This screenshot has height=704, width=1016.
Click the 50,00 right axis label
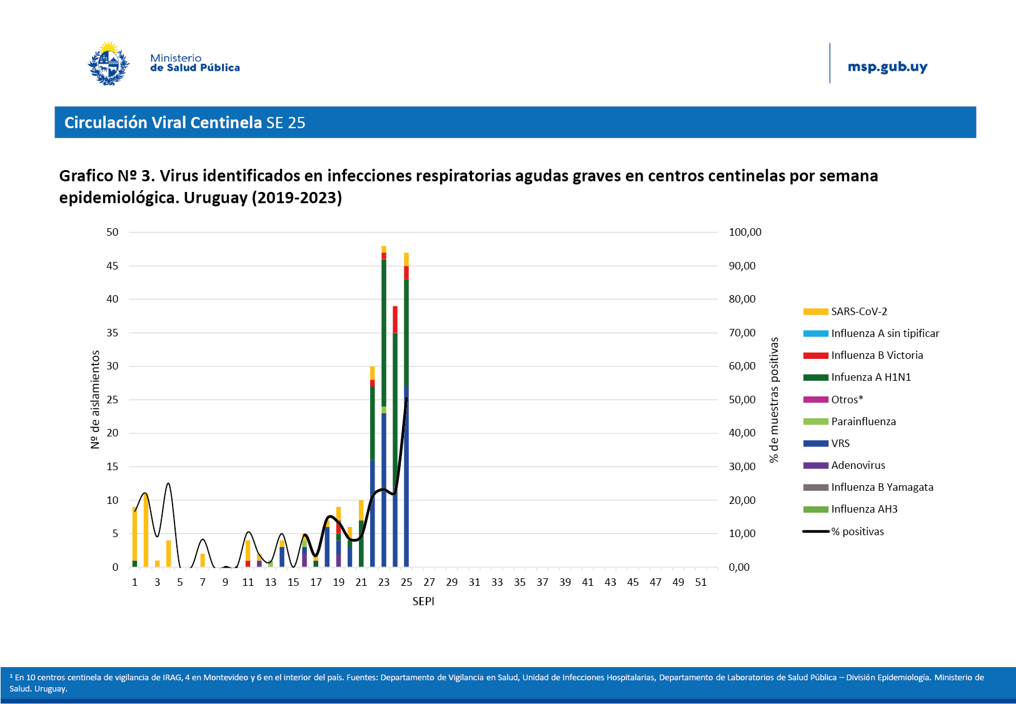(x=742, y=400)
